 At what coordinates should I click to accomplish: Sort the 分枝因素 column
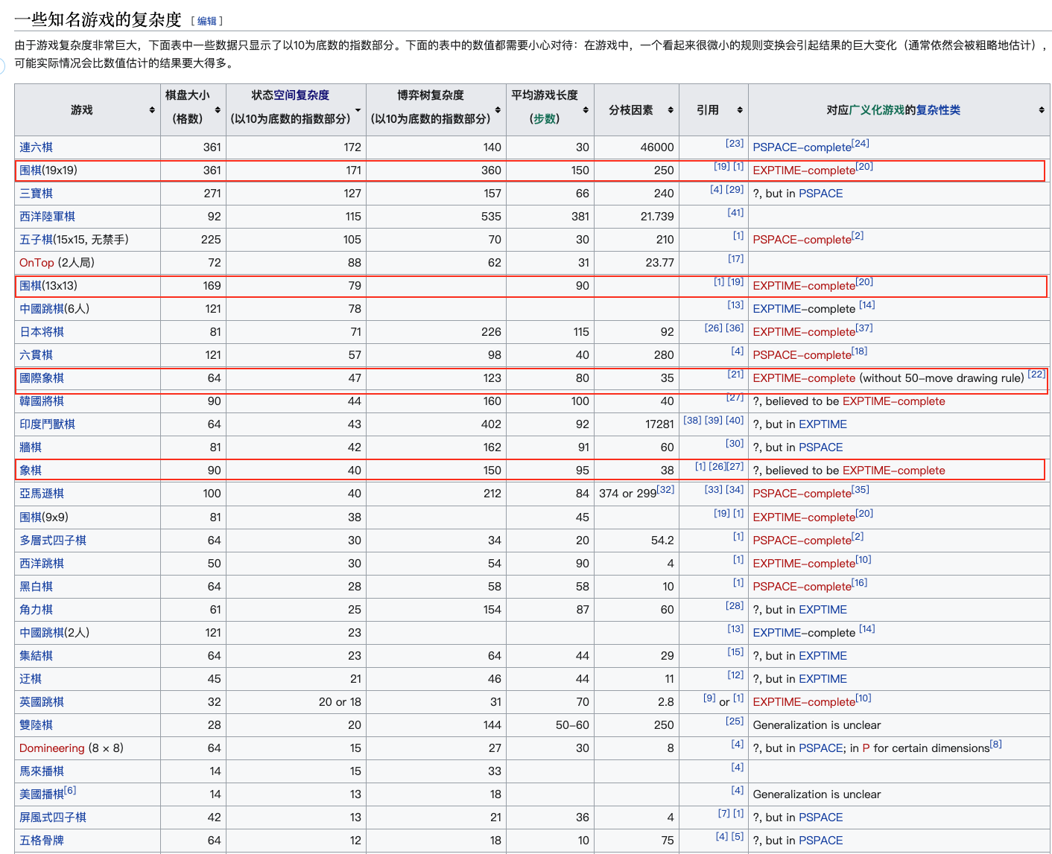coord(670,109)
